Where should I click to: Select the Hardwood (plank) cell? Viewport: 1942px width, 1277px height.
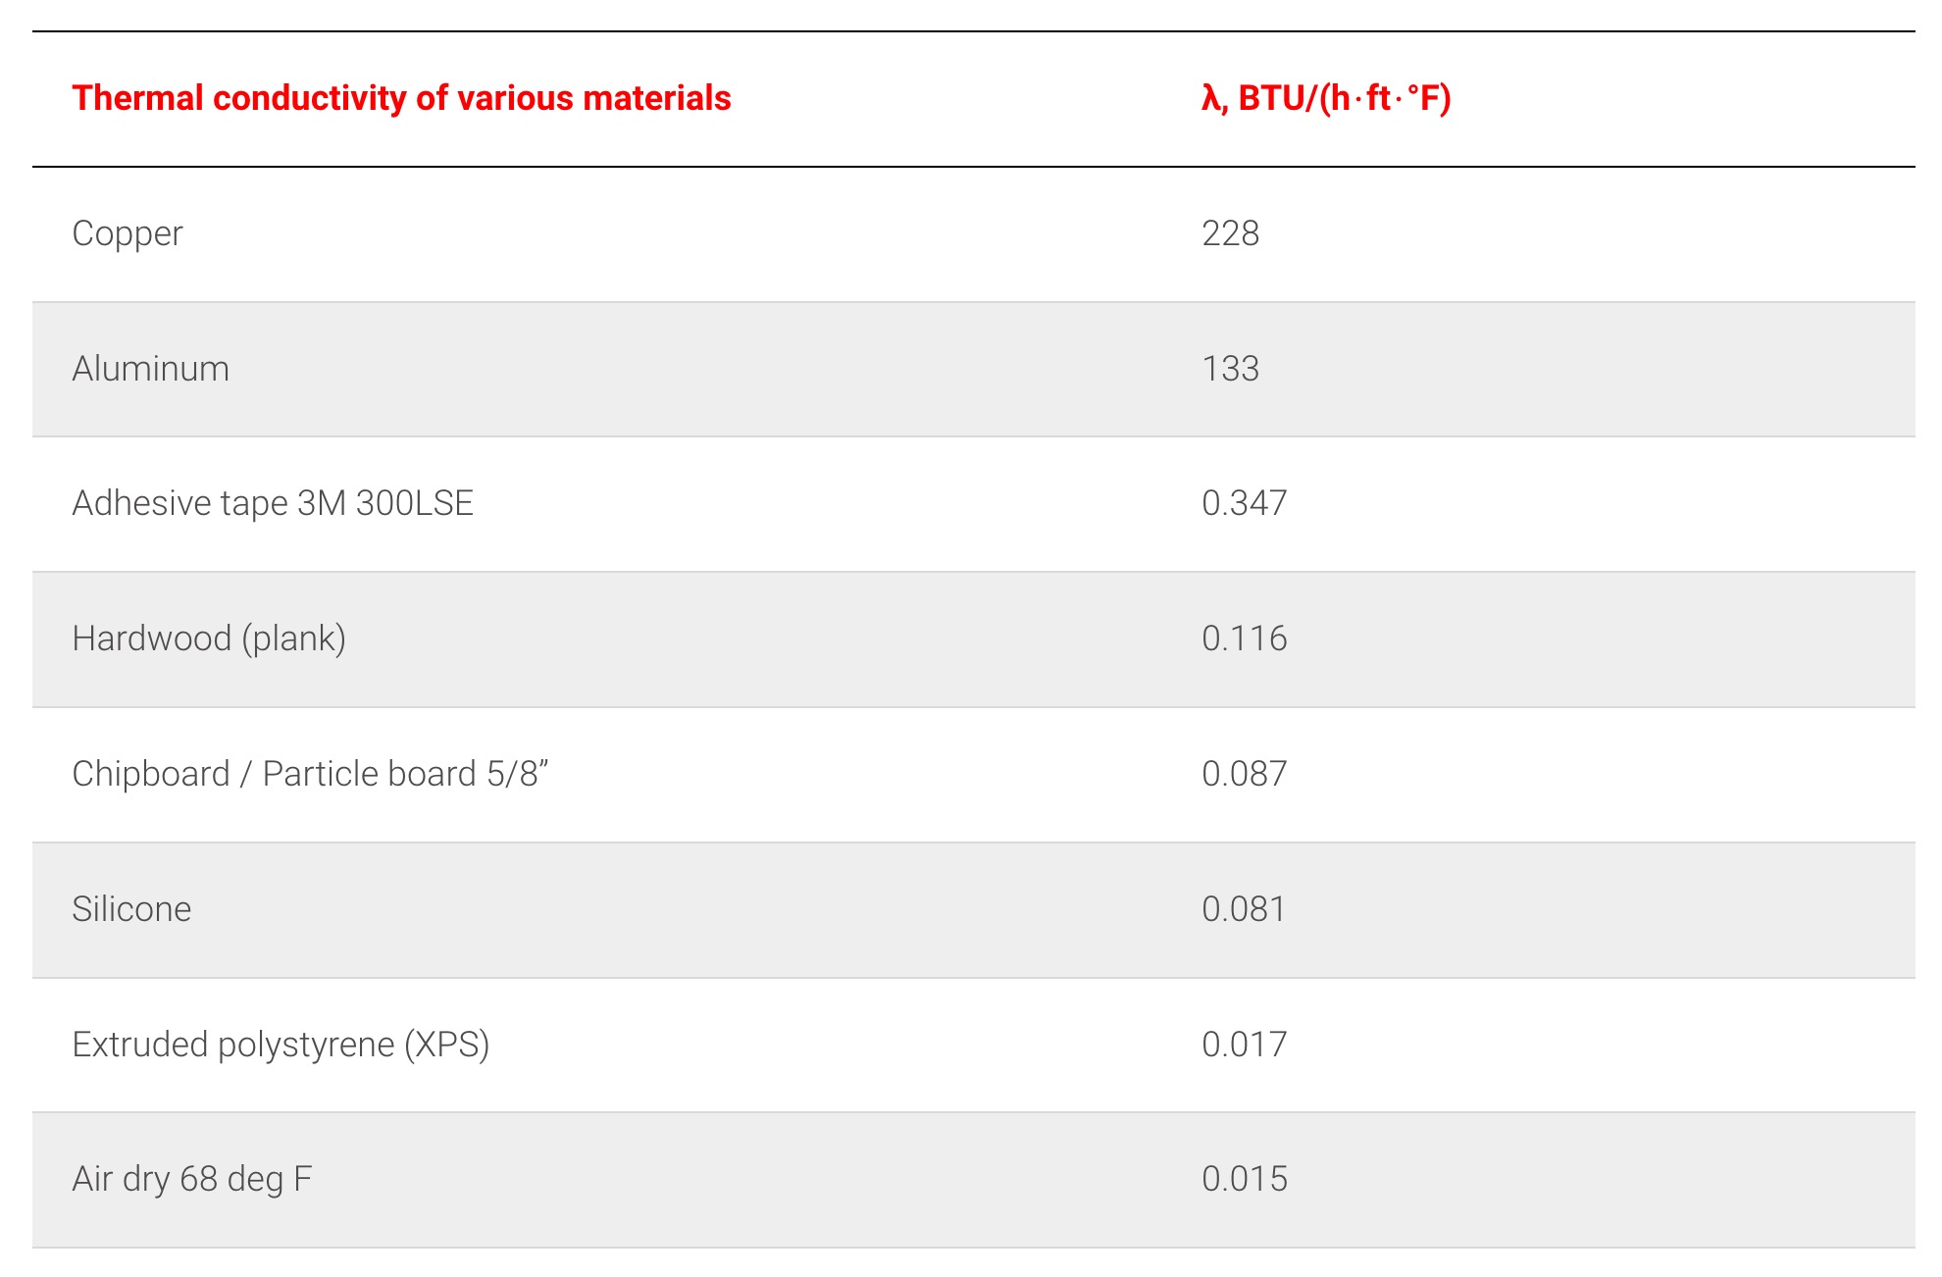point(209,638)
